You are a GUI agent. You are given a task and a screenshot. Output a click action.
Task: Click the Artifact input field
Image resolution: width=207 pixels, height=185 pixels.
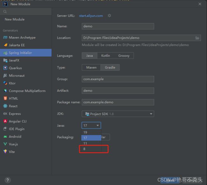[x=118, y=91]
